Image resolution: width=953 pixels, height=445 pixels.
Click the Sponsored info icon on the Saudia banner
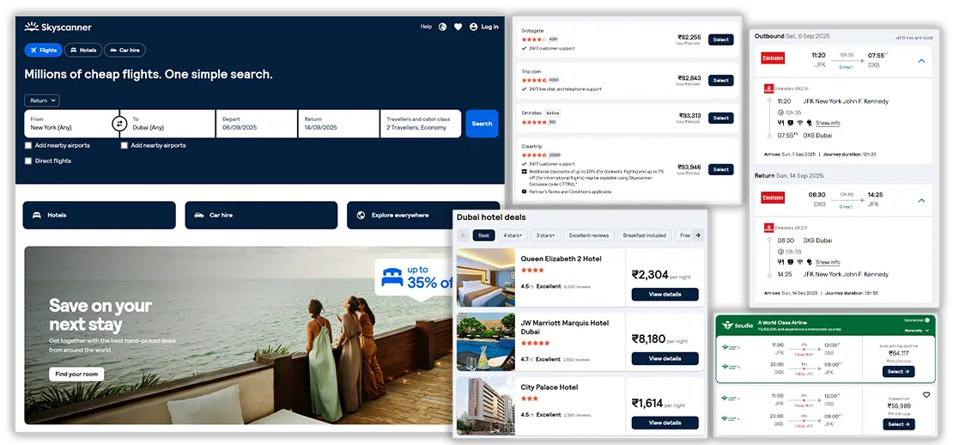coord(927,320)
